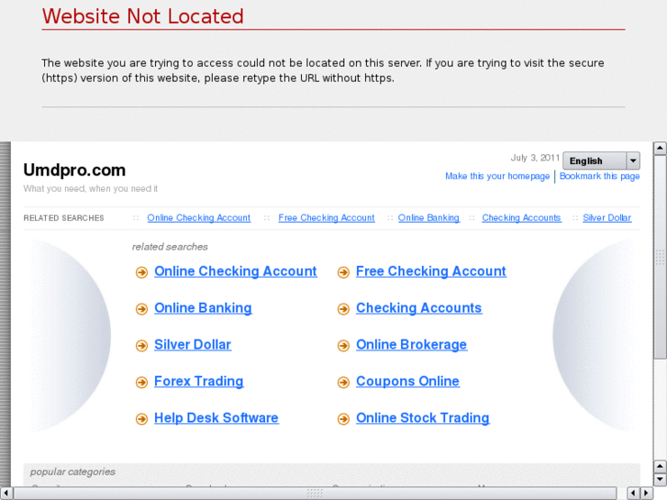Click horizontal scrollbar left arrow at far left
This screenshot has height=500, width=667.
point(6,493)
